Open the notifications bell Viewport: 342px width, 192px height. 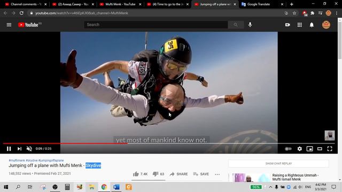(312, 25)
